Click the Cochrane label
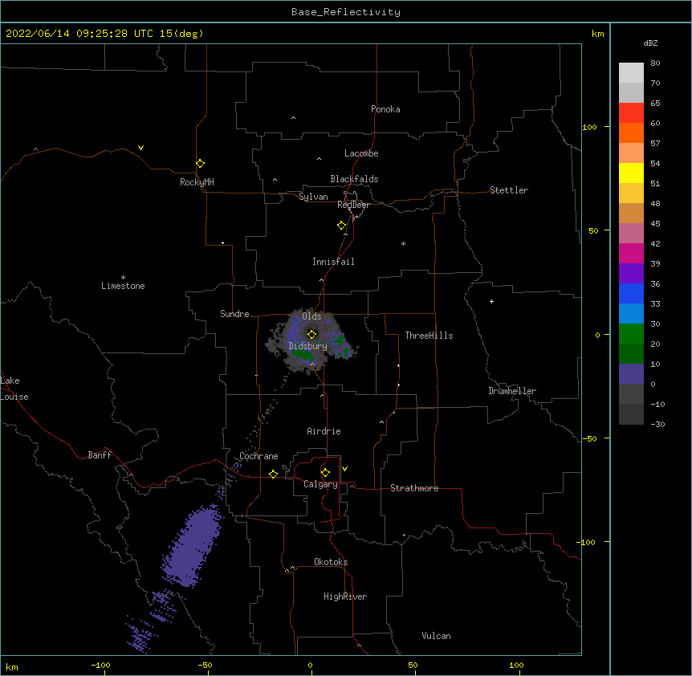The width and height of the screenshot is (692, 676). tap(258, 456)
